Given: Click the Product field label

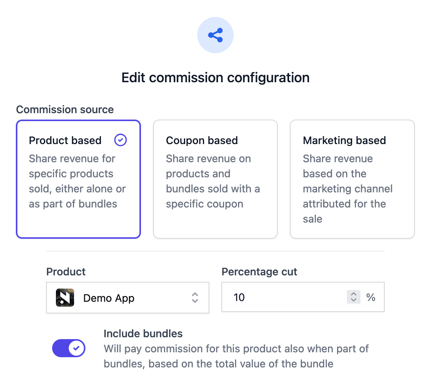Looking at the screenshot, I should click(x=66, y=272).
